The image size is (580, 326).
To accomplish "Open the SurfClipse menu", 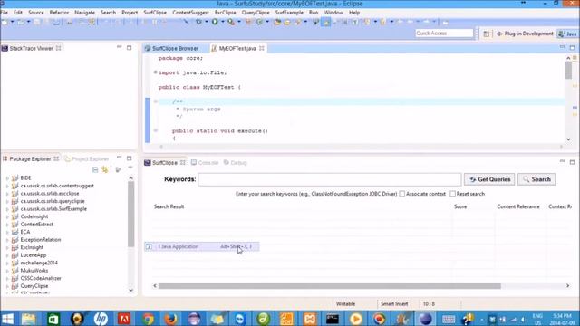I will tap(155, 13).
